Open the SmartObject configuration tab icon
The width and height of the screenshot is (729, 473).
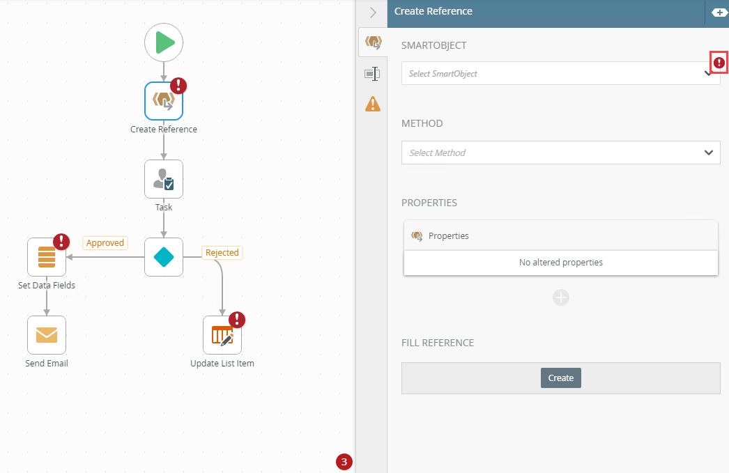point(373,42)
